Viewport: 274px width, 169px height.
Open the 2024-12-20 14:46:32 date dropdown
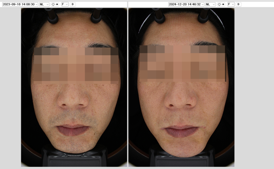pos(186,4)
